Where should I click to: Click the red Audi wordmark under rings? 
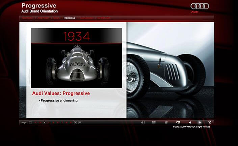pos(194,12)
